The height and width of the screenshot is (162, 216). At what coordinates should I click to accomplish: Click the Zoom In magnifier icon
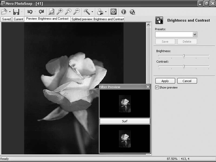pyautogui.click(x=59, y=12)
